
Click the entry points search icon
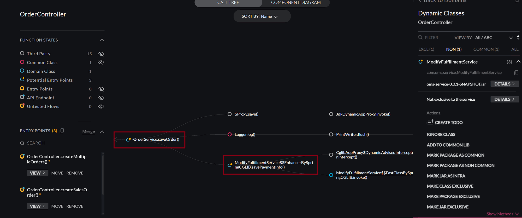(x=22, y=143)
